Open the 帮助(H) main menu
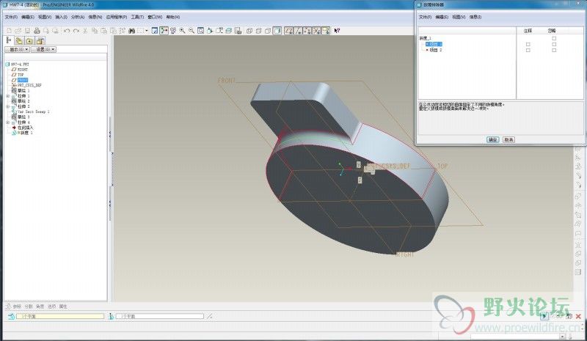Screen dimensions: 587x341 tap(173, 17)
